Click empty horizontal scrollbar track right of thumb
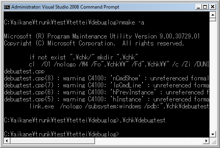The width and height of the screenshot is (220, 148). [149, 141]
